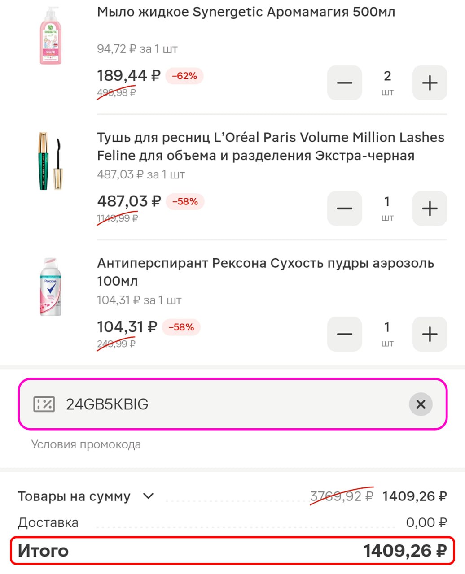Focus the promo code input field
Viewport: 465px width, 574px height.
coord(224,404)
